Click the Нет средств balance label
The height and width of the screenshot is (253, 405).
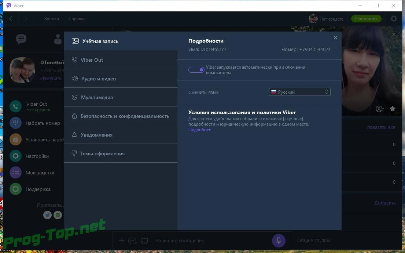pyautogui.click(x=331, y=19)
